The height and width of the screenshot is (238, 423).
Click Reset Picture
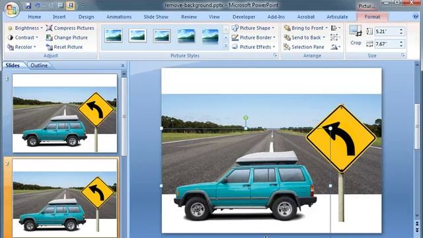(x=64, y=47)
